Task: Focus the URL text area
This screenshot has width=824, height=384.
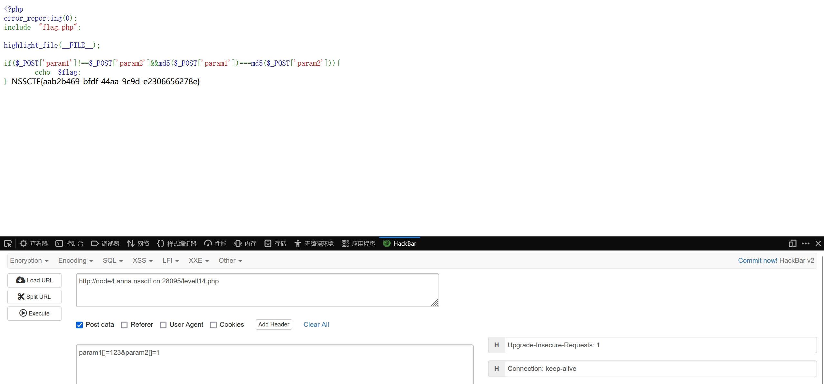Action: [257, 290]
